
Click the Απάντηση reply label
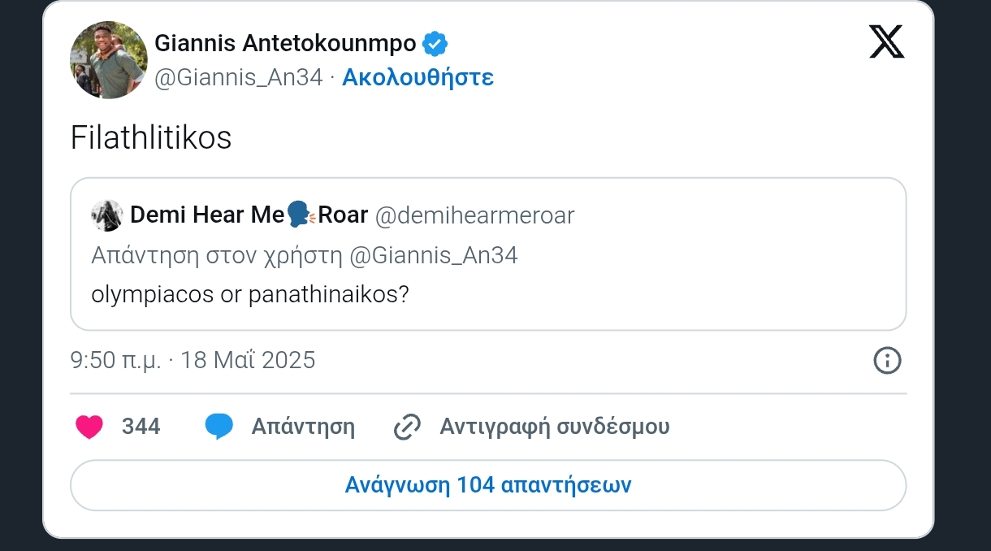tap(303, 426)
